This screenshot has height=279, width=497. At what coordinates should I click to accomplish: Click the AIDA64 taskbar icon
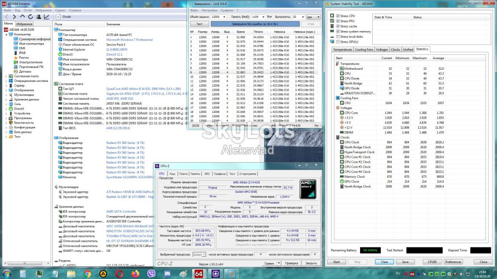click(199, 274)
